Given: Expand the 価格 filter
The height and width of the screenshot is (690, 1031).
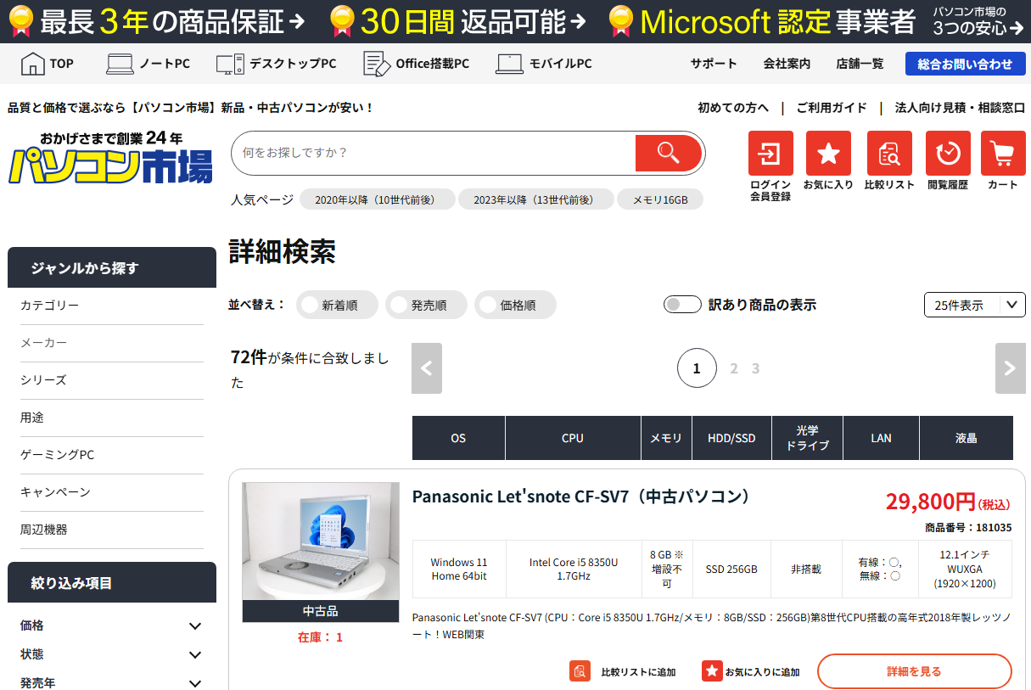Looking at the screenshot, I should tap(112, 625).
